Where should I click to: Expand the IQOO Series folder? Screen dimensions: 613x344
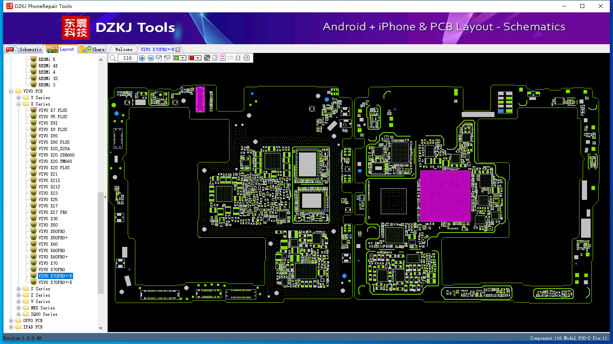pos(19,314)
